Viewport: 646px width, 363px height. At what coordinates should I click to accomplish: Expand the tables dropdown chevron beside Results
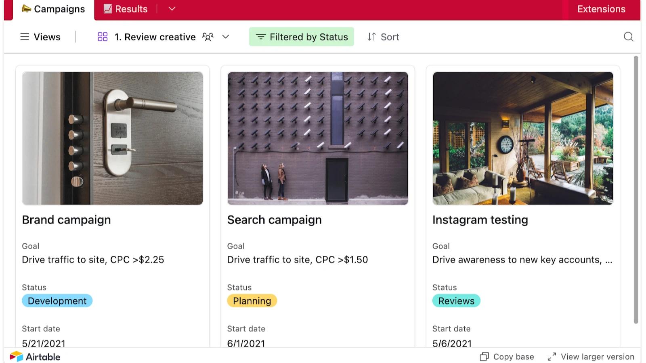click(172, 8)
